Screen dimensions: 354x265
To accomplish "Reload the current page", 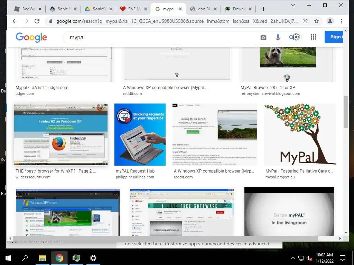I will pyautogui.click(x=37, y=21).
